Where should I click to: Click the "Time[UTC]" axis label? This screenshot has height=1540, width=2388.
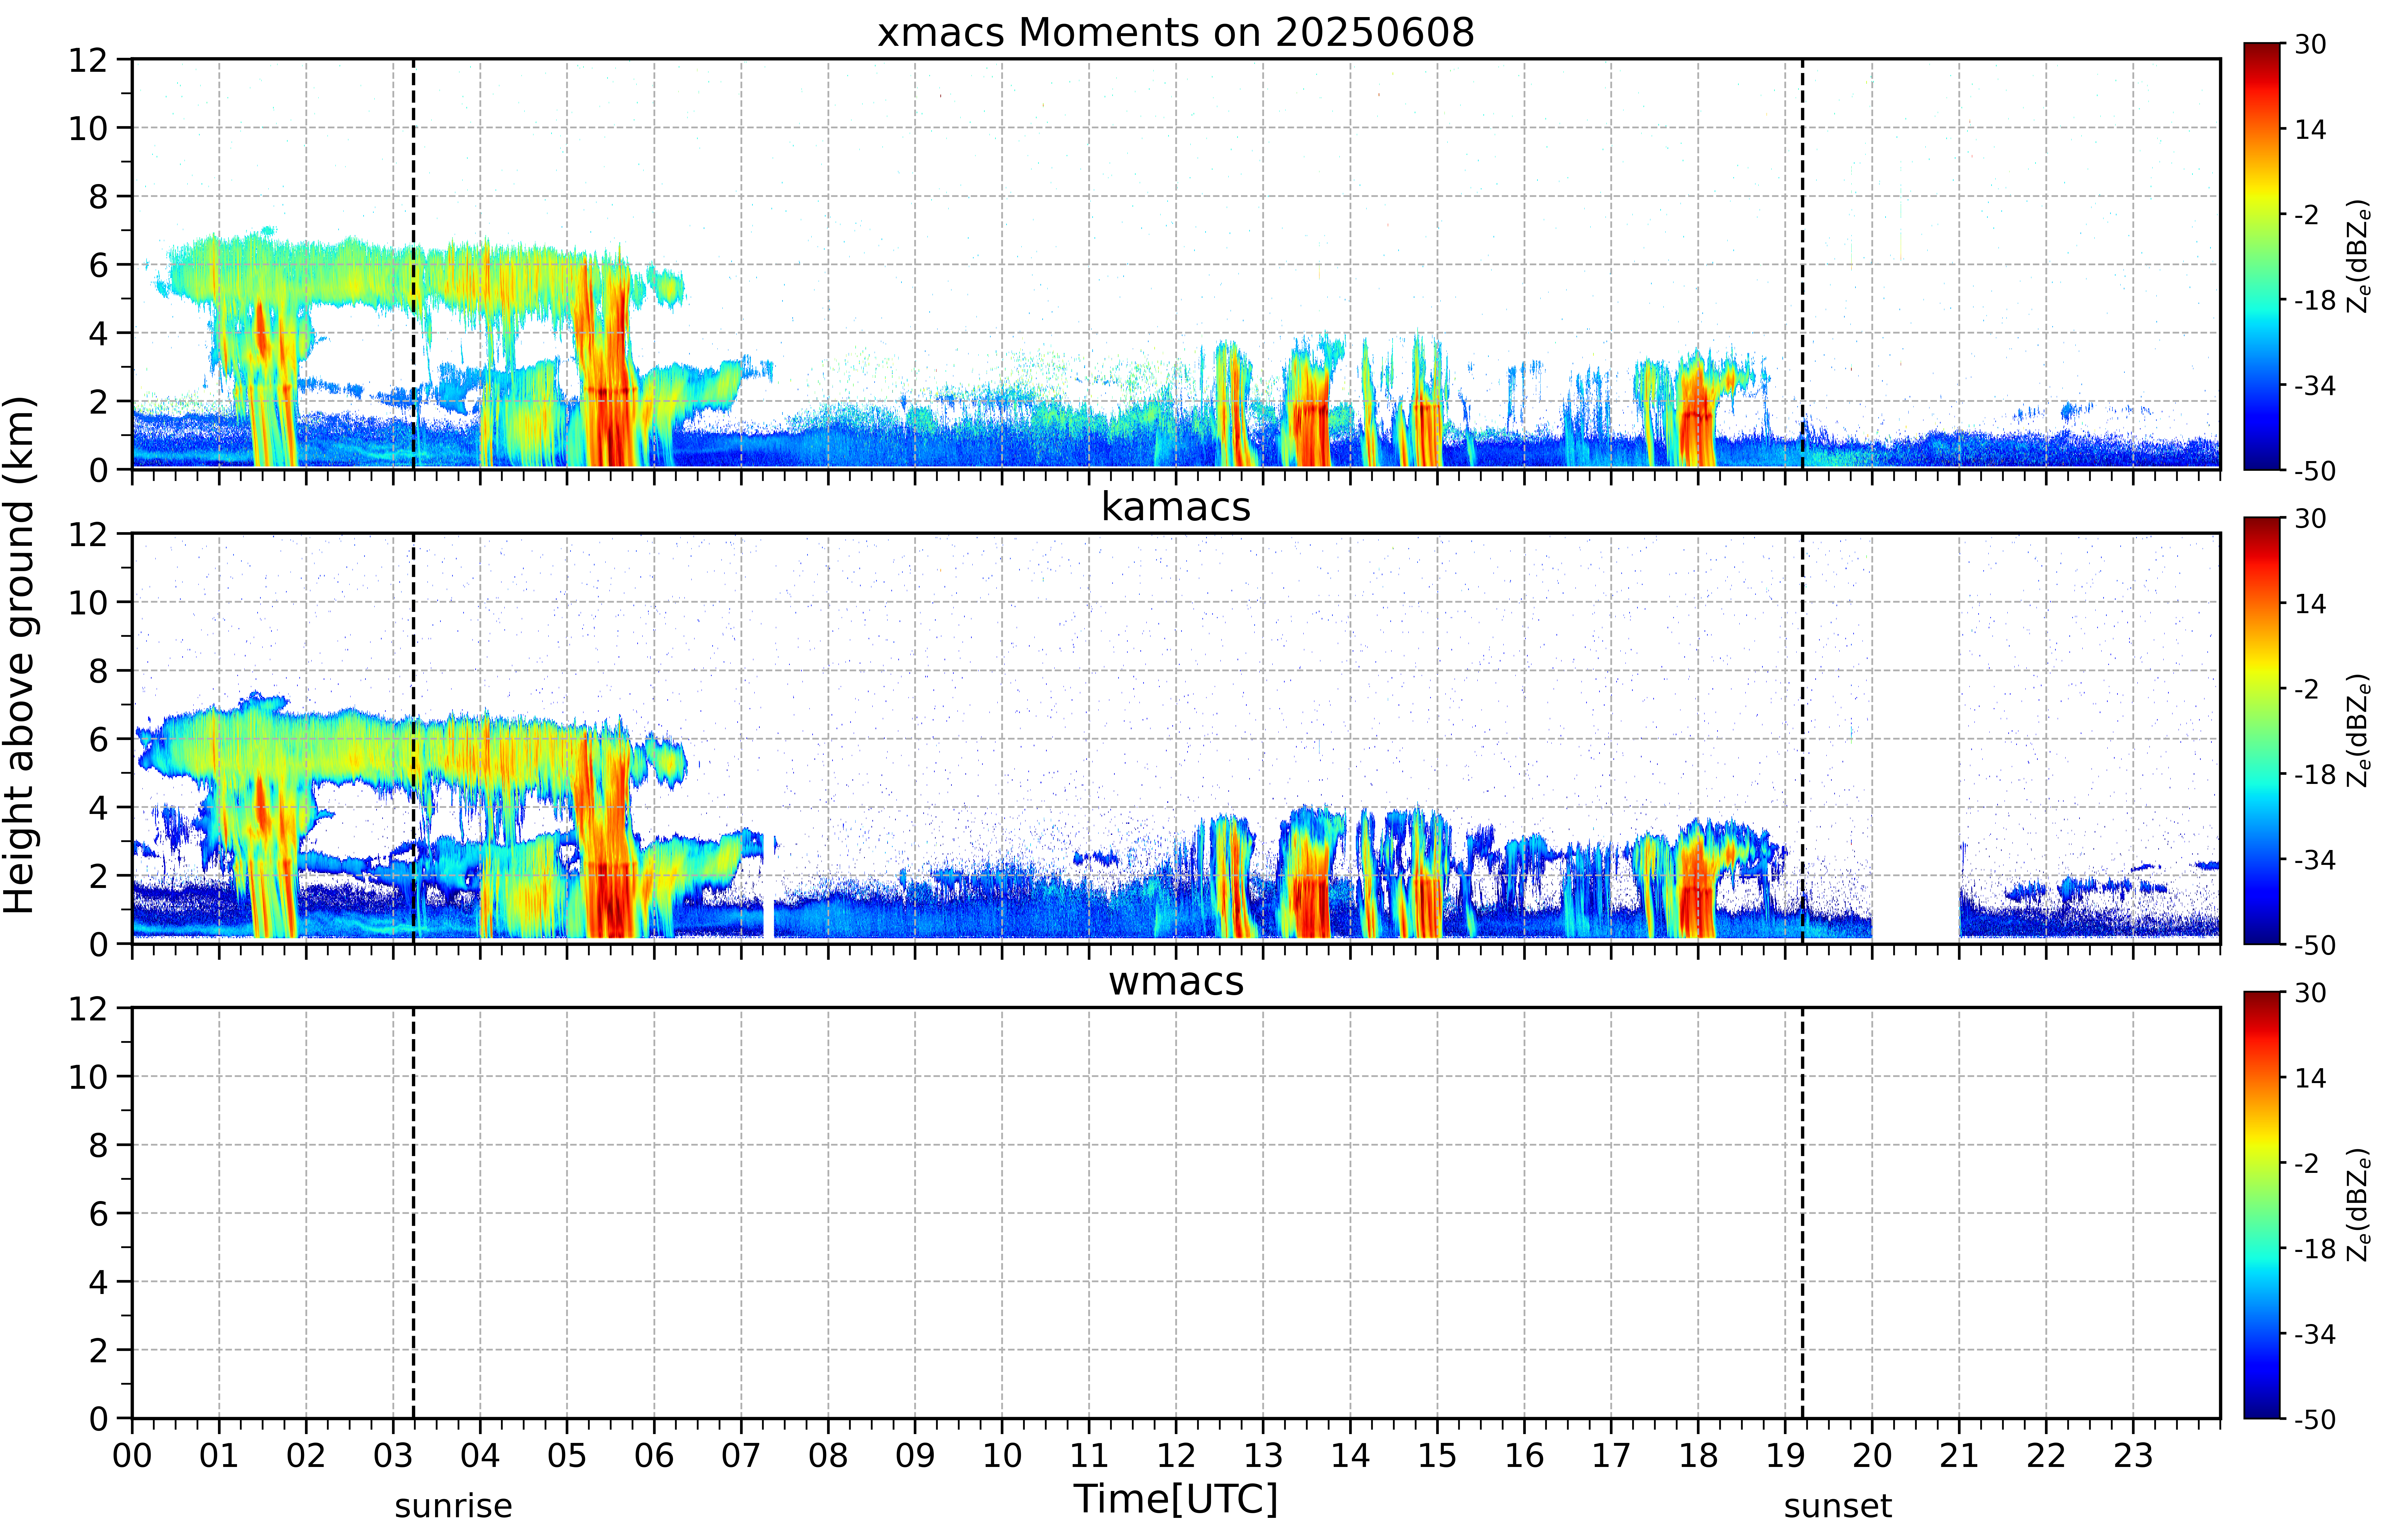pos(1175,1499)
